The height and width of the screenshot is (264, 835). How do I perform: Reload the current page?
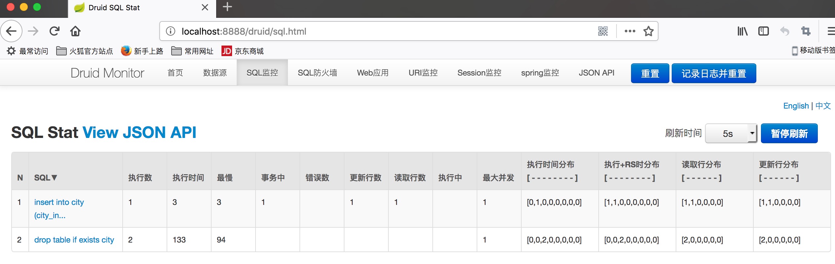point(55,31)
